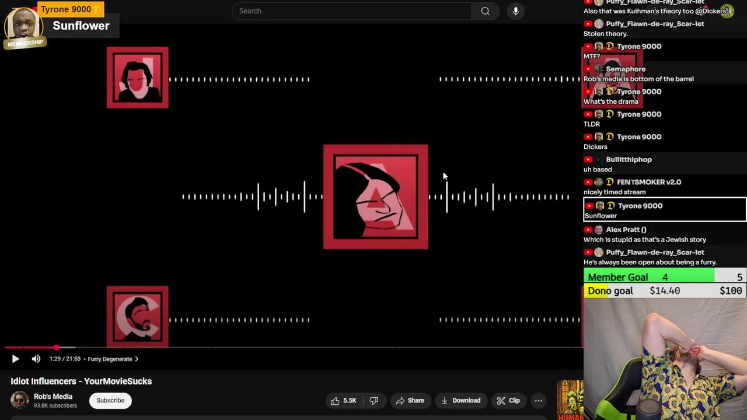Click 'uh based' chat message text
This screenshot has height=420, width=747.
click(x=598, y=170)
